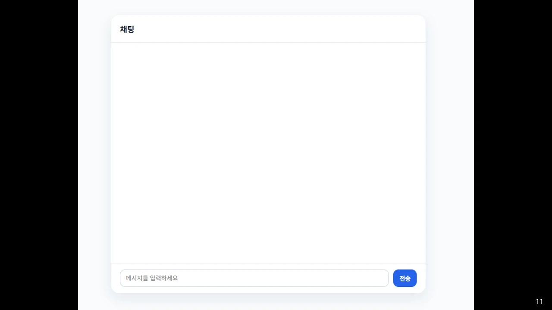The height and width of the screenshot is (310, 552).
Task: Click the left edge of the input field
Action: [x=123, y=278]
